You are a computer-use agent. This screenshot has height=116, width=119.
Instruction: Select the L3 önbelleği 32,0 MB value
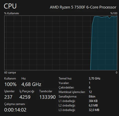(94, 110)
